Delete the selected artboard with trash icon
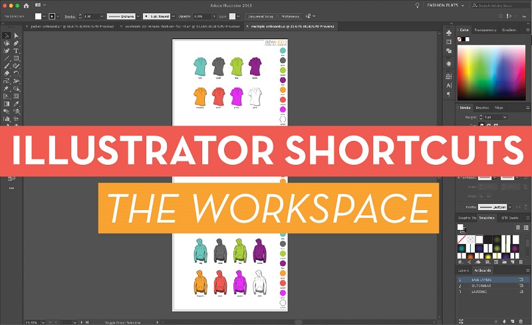This screenshot has height=325, width=532. click(521, 321)
